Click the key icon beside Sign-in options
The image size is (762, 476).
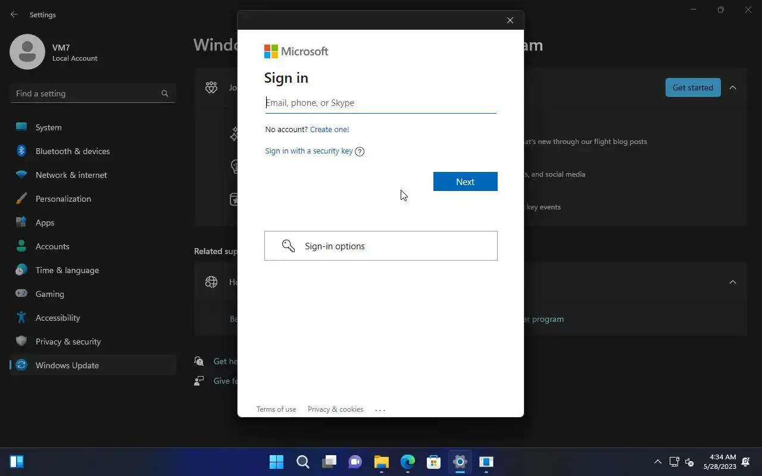click(x=289, y=246)
